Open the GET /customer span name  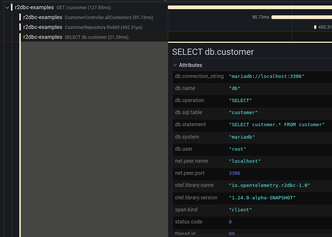[84, 7]
